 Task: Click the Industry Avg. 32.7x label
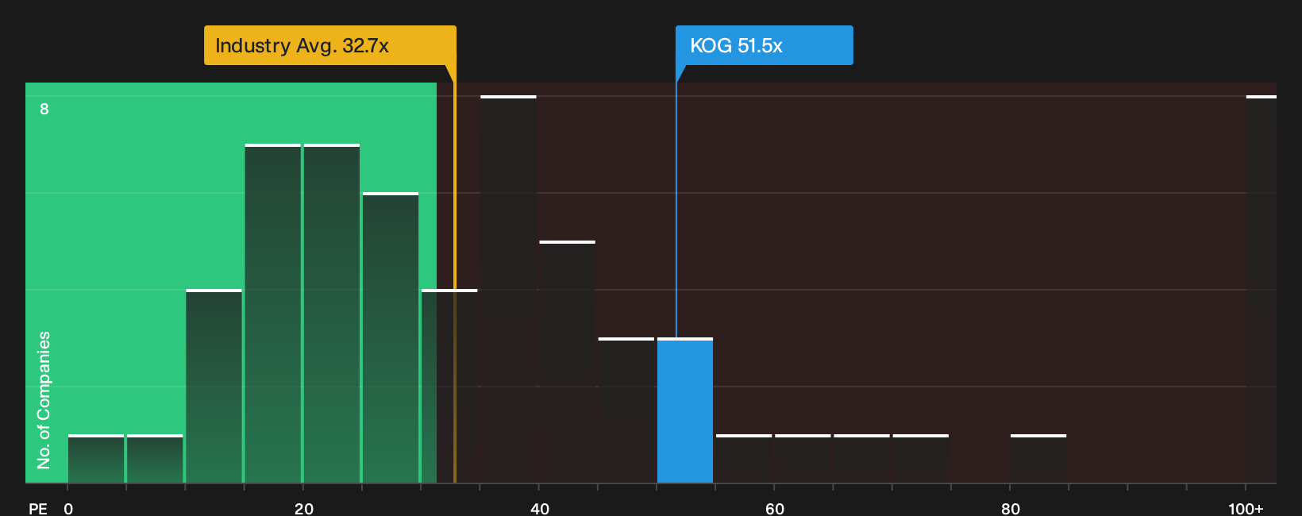tap(330, 45)
